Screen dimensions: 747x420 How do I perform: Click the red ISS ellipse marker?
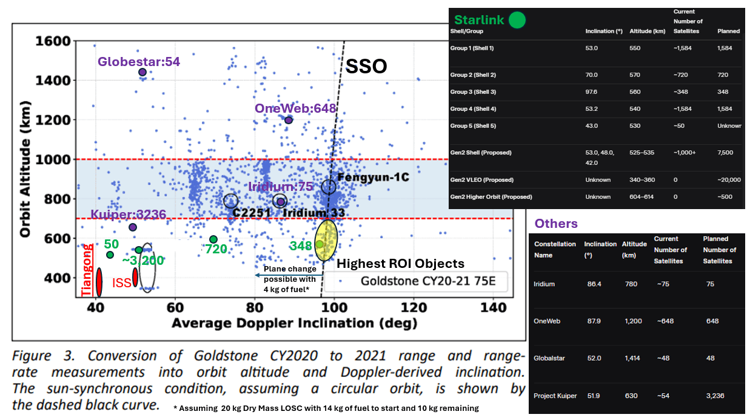point(135,278)
